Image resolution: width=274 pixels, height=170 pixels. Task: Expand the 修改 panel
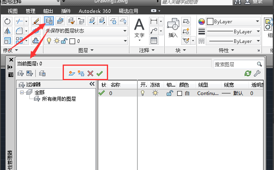pos(11,51)
